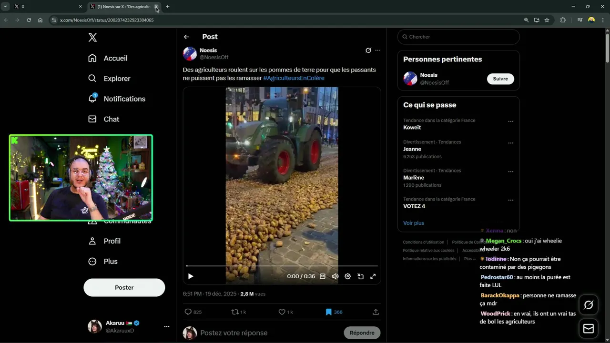
Task: Click the address bar URL
Action: click(x=107, y=20)
